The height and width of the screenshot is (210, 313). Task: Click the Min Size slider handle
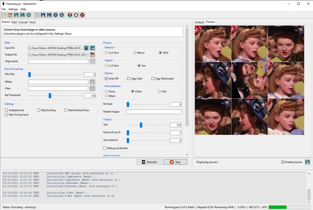[29, 74]
